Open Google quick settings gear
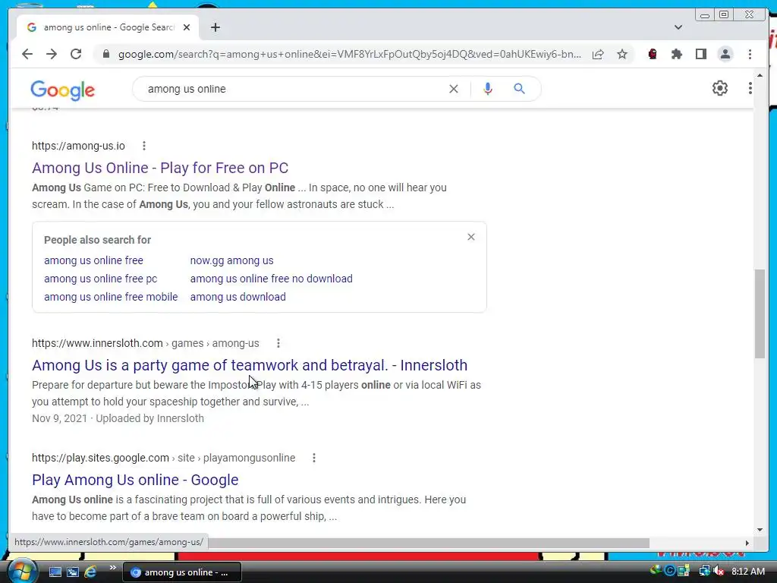The image size is (777, 583). pyautogui.click(x=719, y=88)
